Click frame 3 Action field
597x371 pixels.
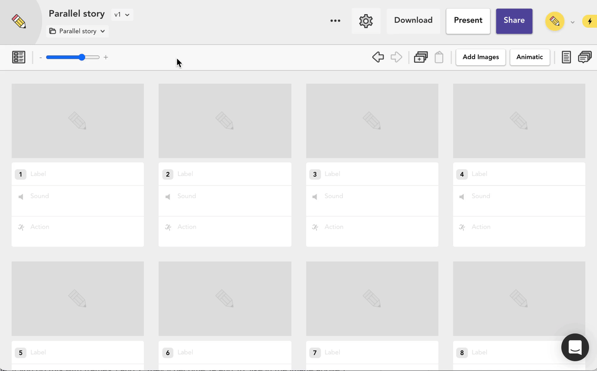pyautogui.click(x=372, y=231)
